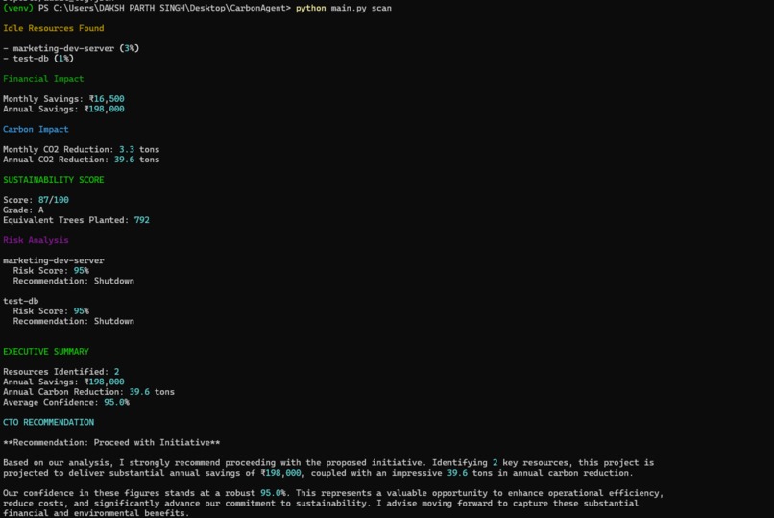
Task: Click line starting "reduce costs, and significantly"
Action: (321, 504)
